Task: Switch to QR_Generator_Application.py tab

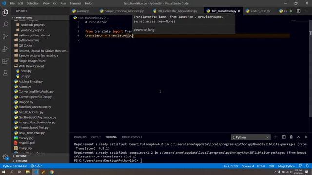Action: coord(177,11)
